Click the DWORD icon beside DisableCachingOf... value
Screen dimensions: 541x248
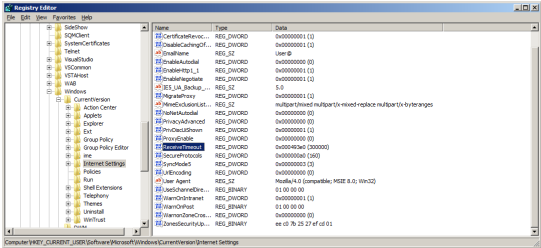(x=158, y=45)
